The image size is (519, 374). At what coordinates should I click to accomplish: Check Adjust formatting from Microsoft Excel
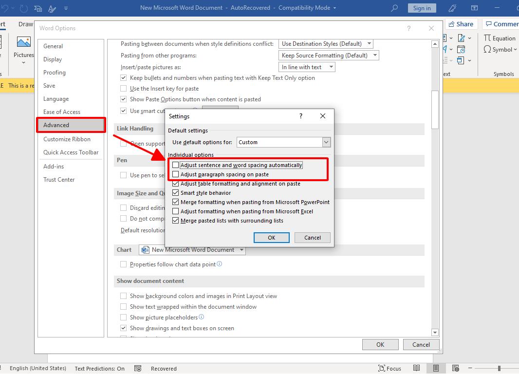pos(175,211)
